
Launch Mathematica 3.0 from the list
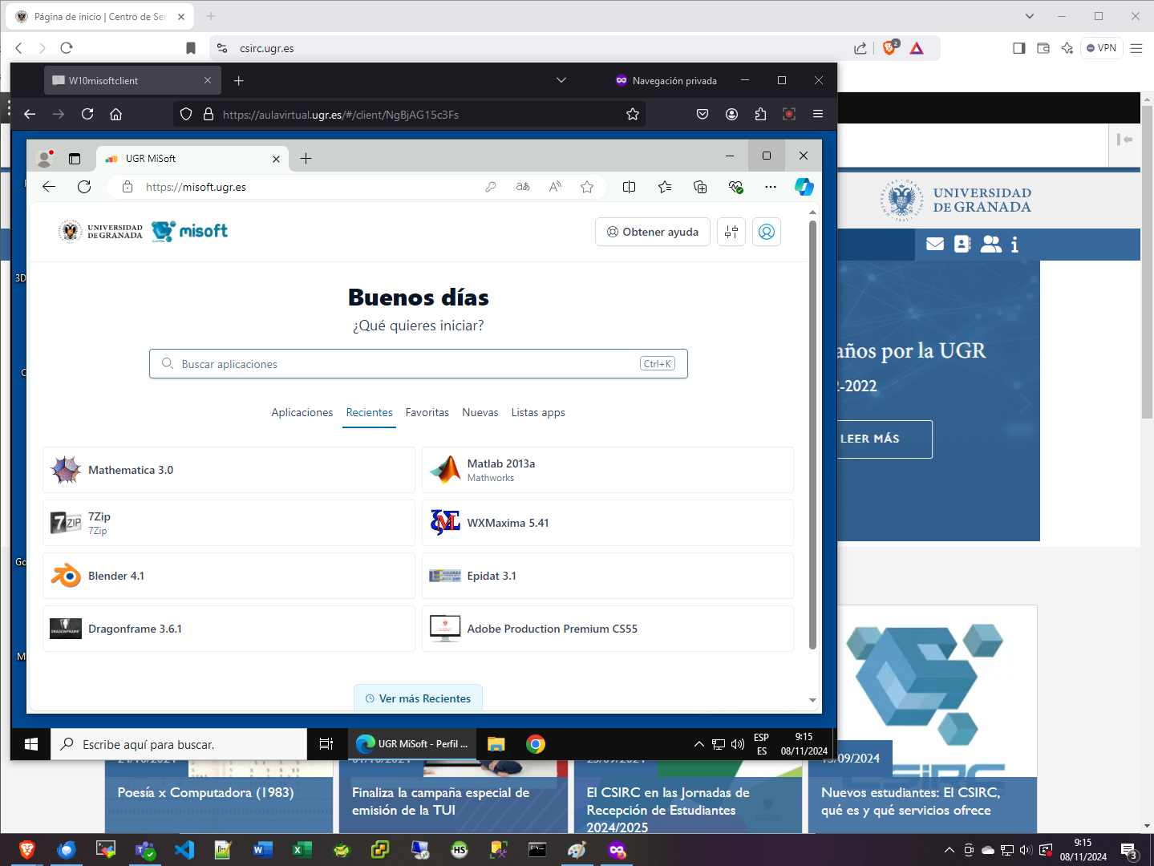click(x=229, y=470)
